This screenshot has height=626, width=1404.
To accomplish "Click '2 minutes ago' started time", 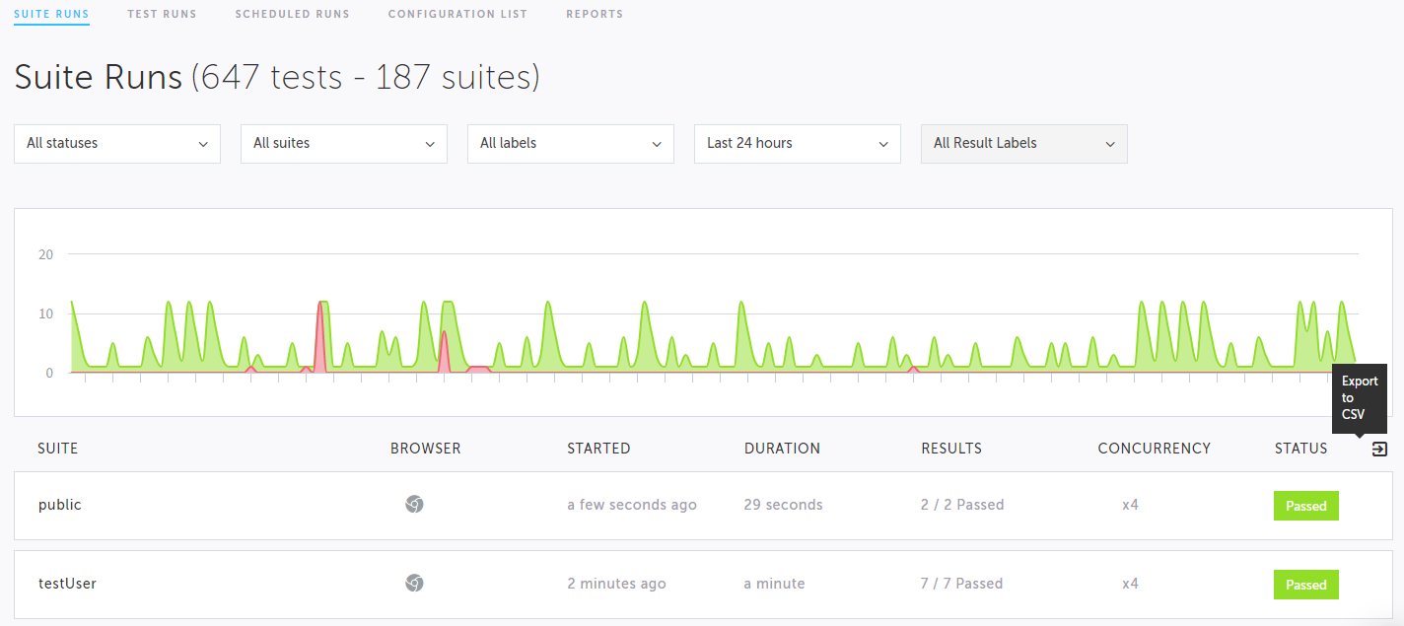I will [616, 584].
